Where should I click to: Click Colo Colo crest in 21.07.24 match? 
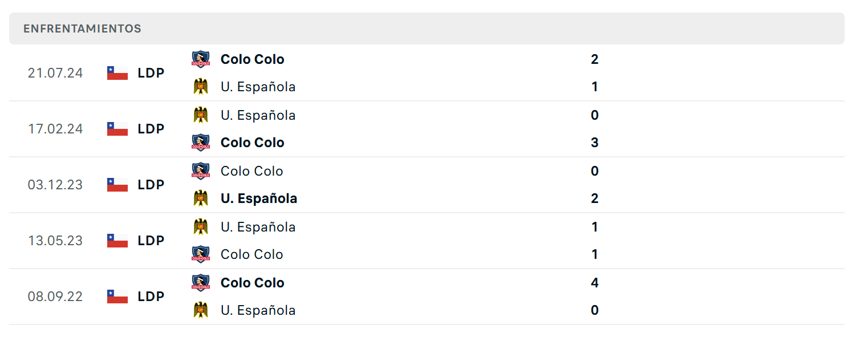(201, 59)
